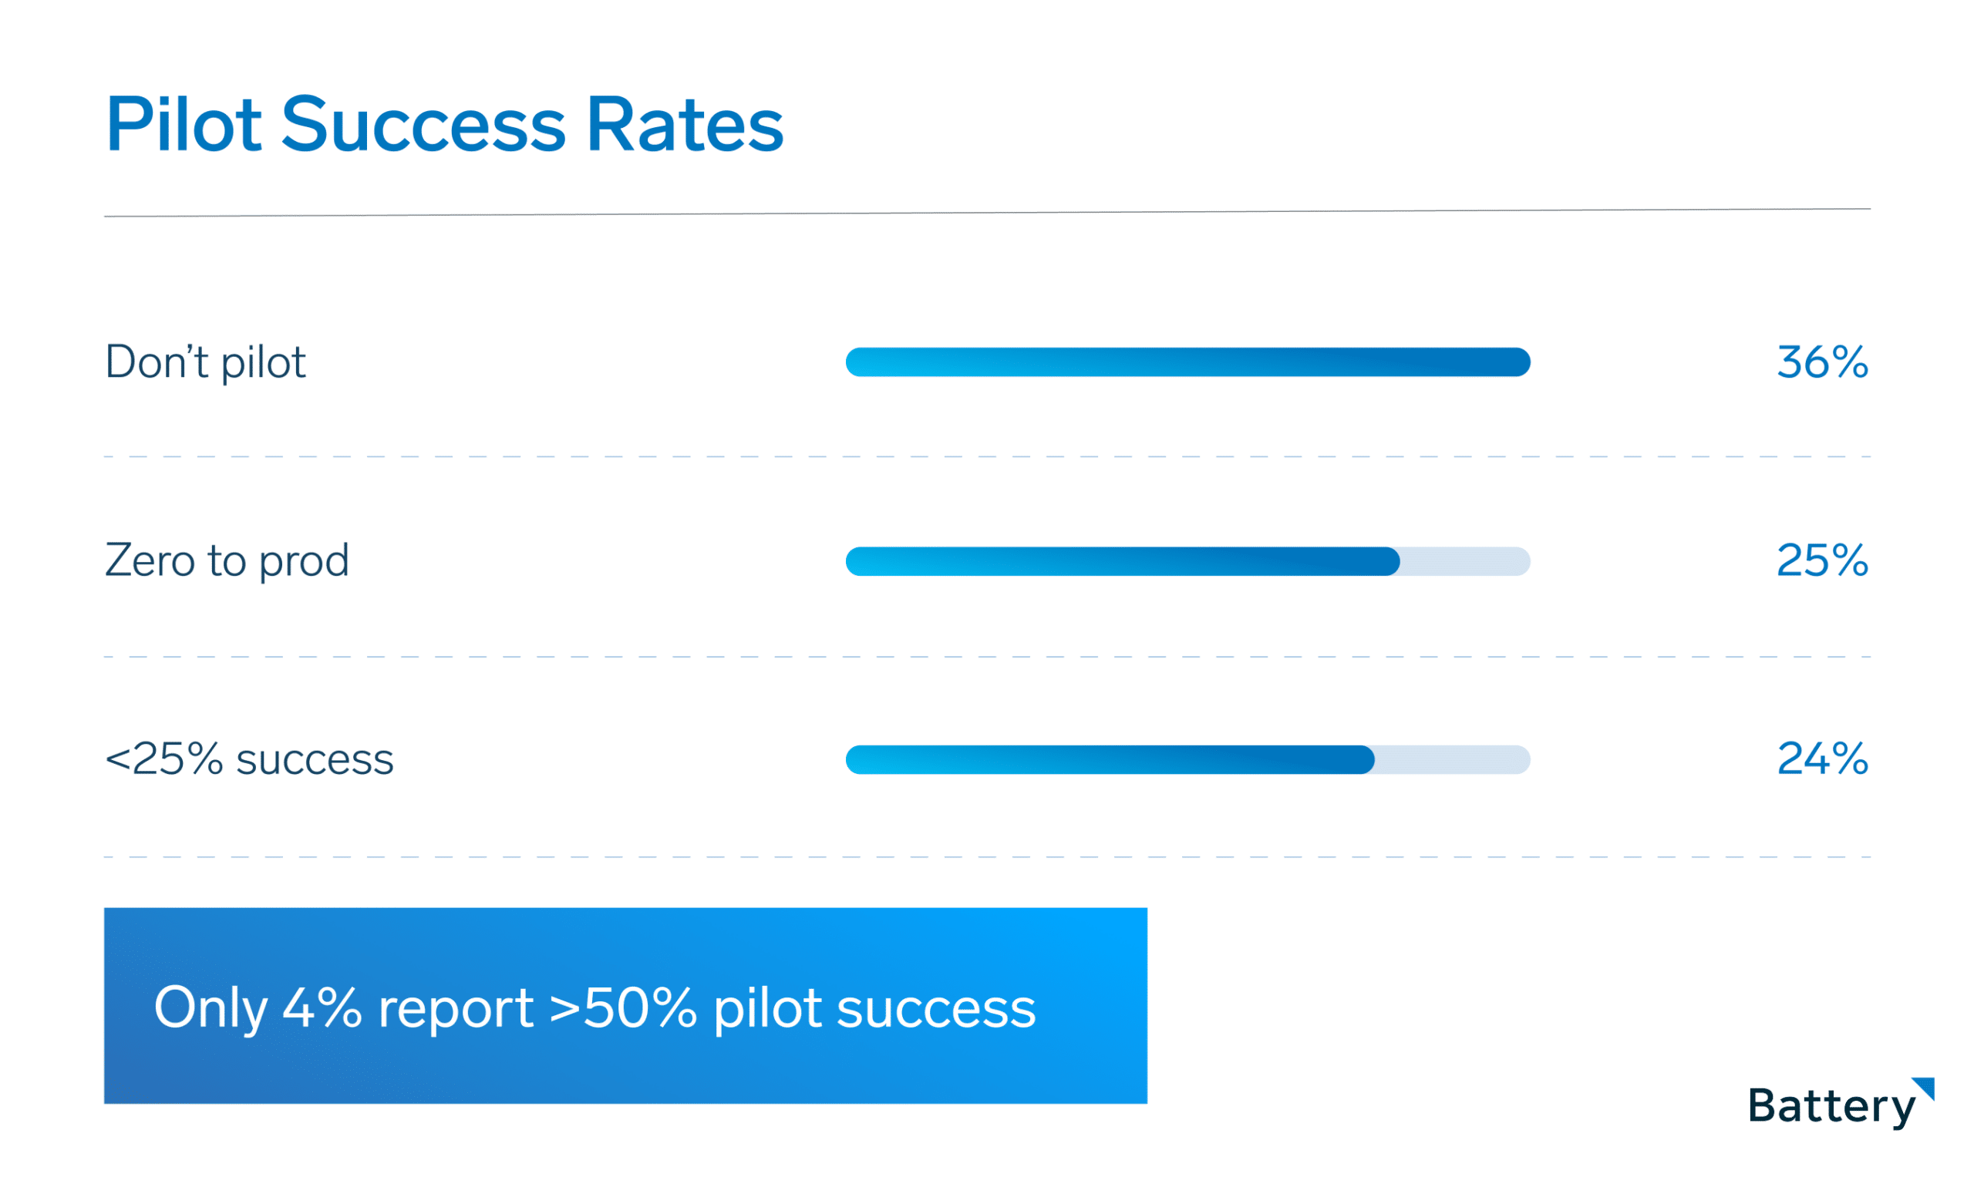This screenshot has height=1184, width=1974.
Task: Click the dashed divider below the Zero to prod row
Action: [x=987, y=657]
